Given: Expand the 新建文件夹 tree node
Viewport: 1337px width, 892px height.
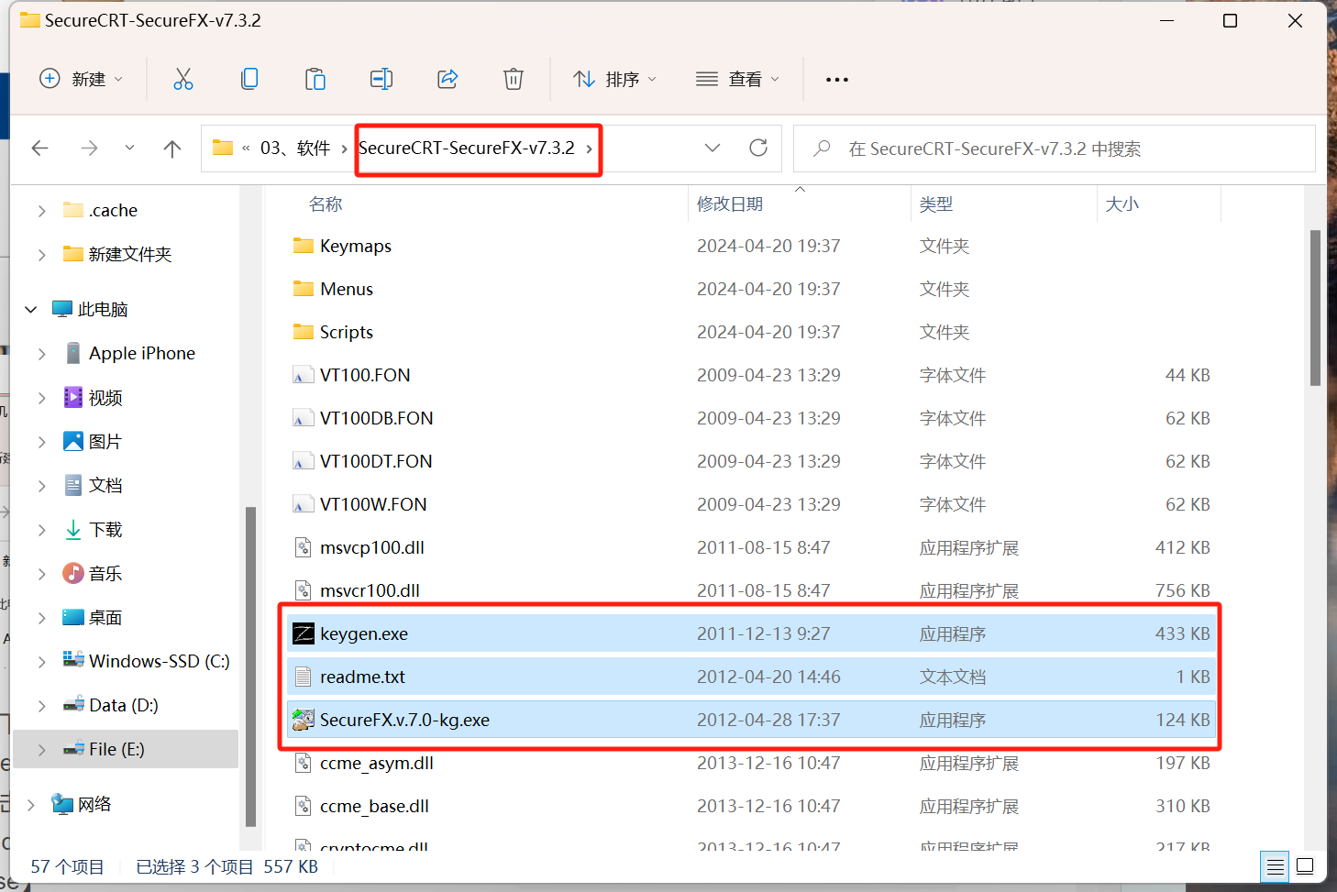Looking at the screenshot, I should pyautogui.click(x=42, y=255).
